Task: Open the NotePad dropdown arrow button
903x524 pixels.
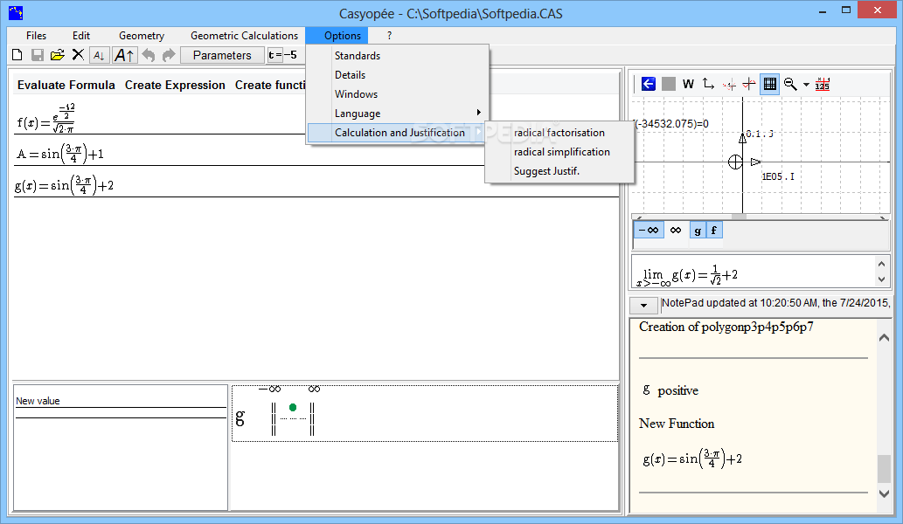Action: pyautogui.click(x=644, y=306)
